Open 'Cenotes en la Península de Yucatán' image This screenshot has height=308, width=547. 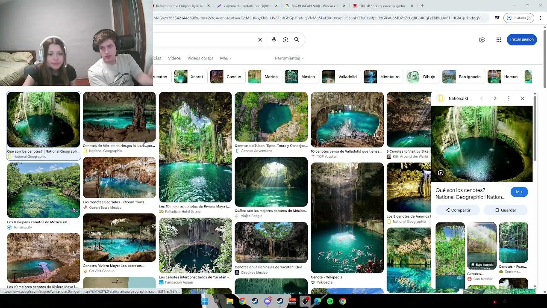click(271, 243)
